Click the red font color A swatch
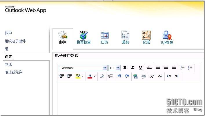Image resolution: width=205 pixels, height=116 pixels. click(x=90, y=76)
